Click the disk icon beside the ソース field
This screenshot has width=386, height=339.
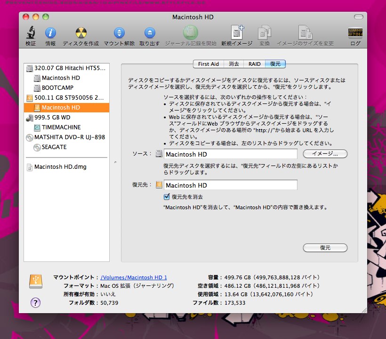(x=159, y=154)
